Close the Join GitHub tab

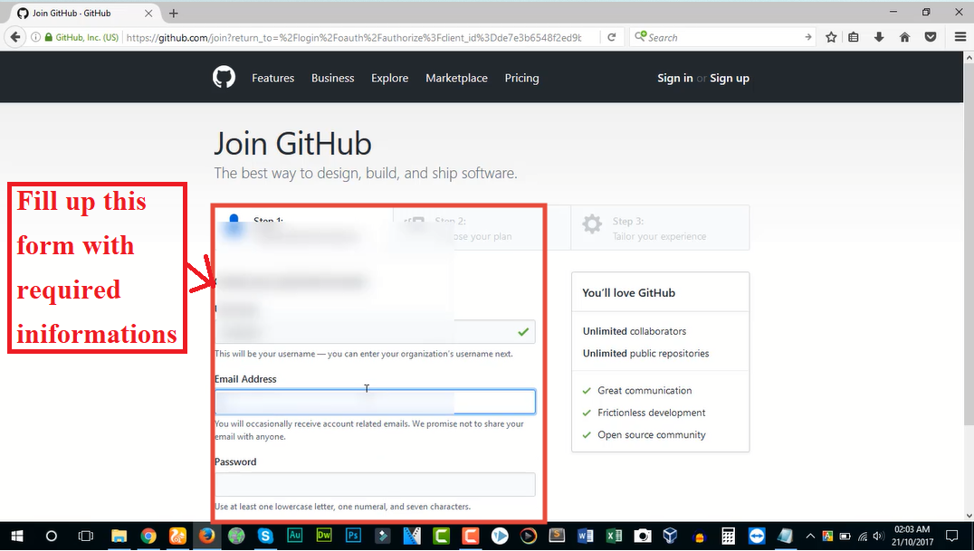(148, 13)
